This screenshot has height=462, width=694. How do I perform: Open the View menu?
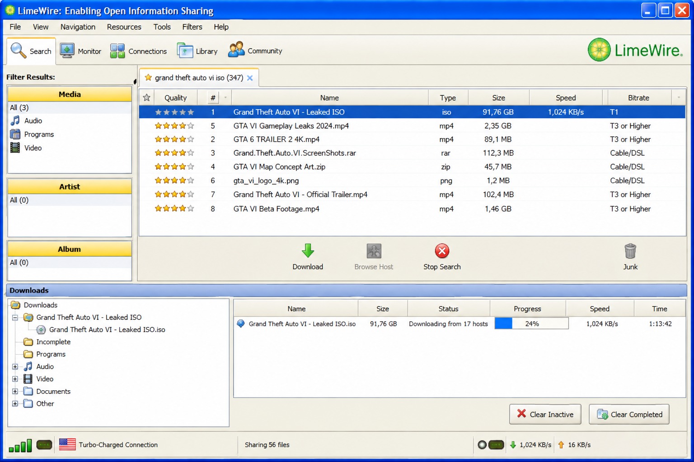coord(41,27)
